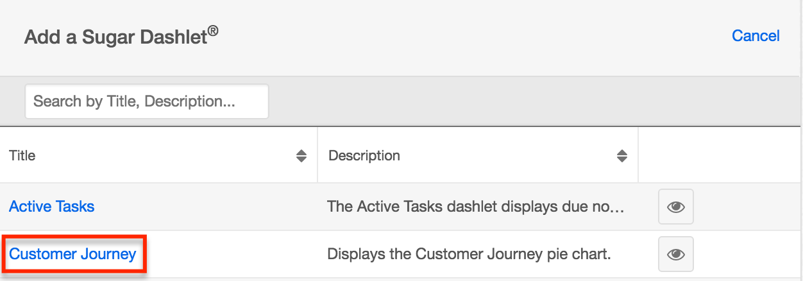Sort the list by the Description header label

(364, 156)
